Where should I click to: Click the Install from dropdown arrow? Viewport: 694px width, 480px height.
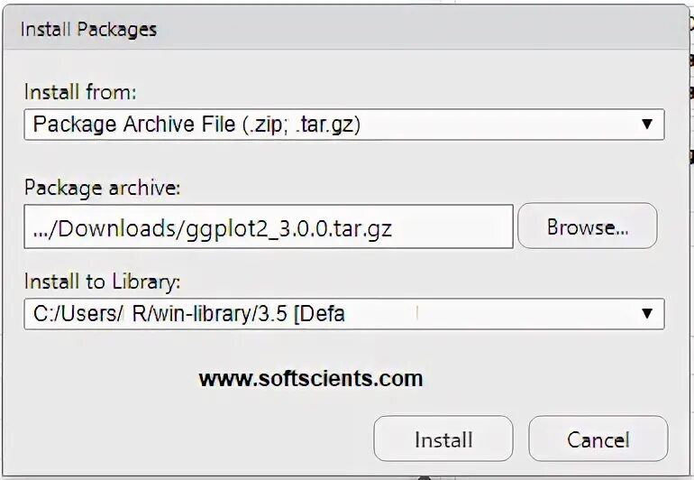pyautogui.click(x=646, y=125)
